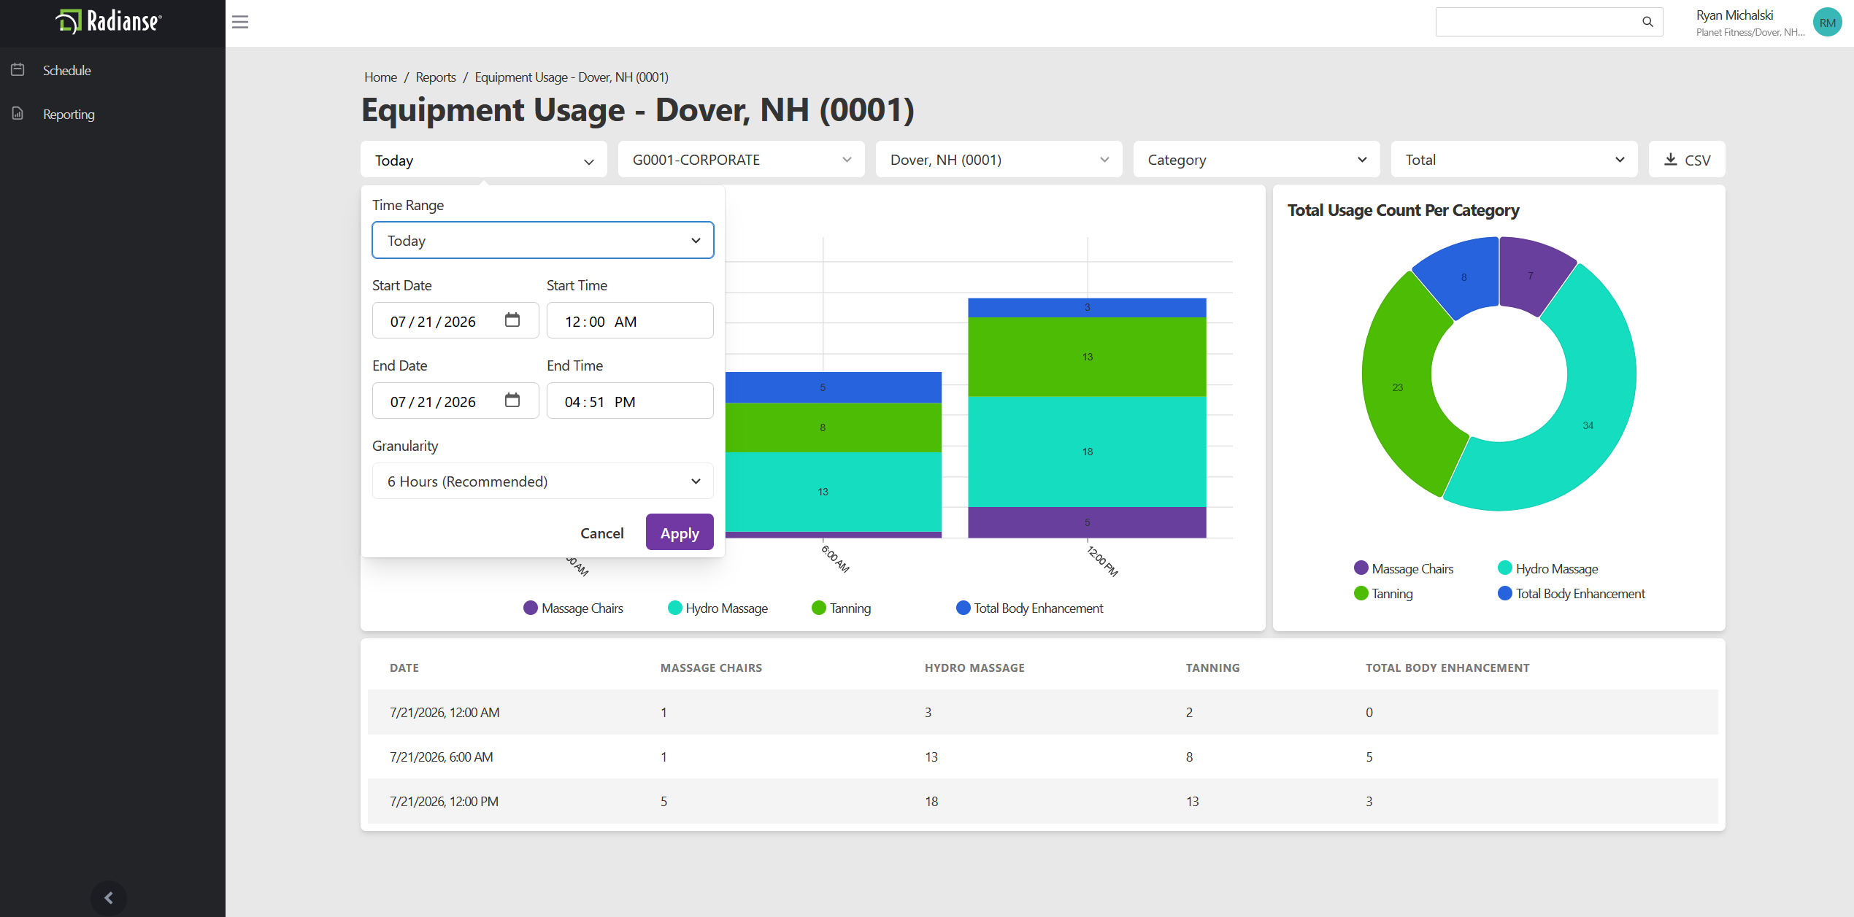This screenshot has height=917, width=1854.
Task: Open Reporting in the sidebar menu
Action: tap(69, 114)
